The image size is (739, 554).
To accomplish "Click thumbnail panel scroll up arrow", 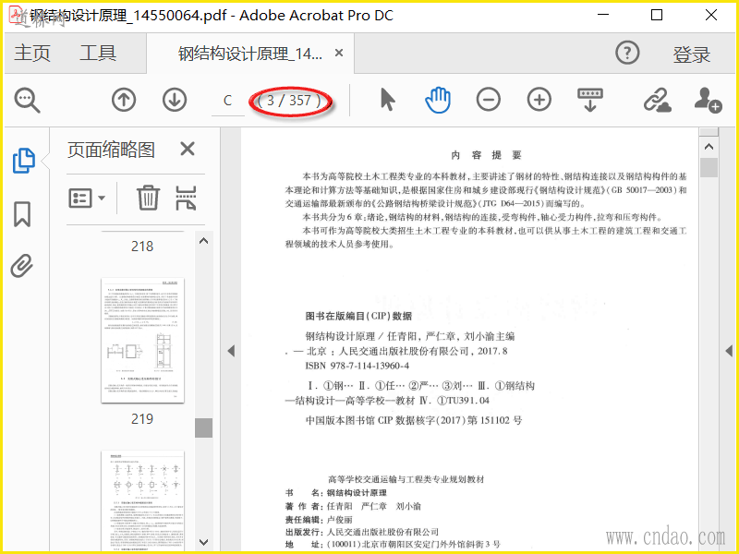I will (x=203, y=241).
